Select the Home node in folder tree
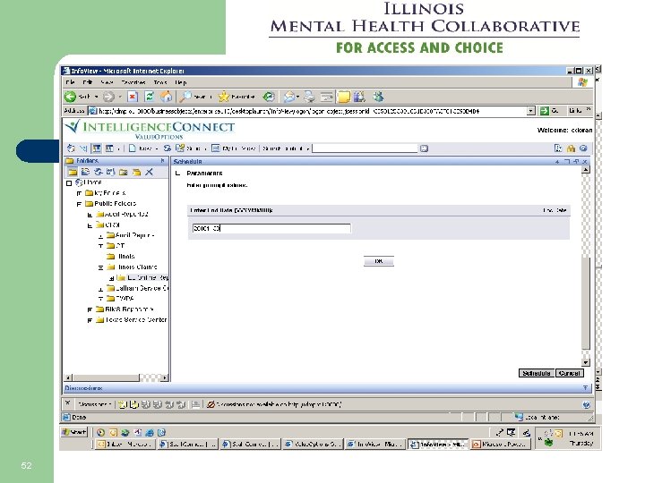The height and width of the screenshot is (483, 645). pos(92,182)
